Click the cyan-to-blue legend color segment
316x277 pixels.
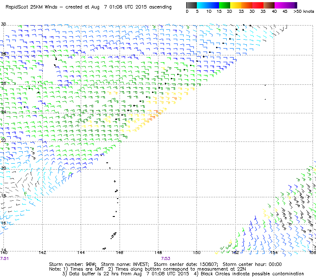(x=208, y=5)
